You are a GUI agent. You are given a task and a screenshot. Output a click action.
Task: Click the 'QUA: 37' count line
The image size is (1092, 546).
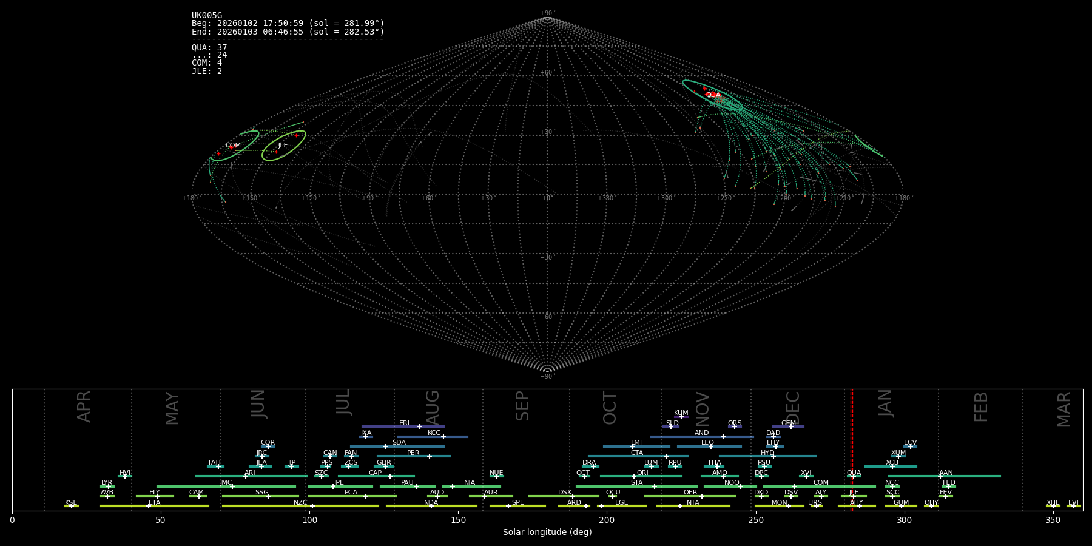(x=209, y=47)
